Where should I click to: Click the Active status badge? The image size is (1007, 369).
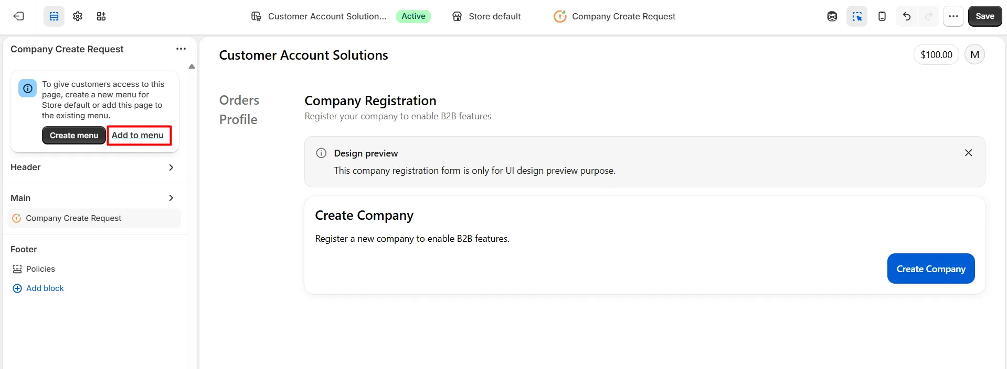pyautogui.click(x=414, y=16)
